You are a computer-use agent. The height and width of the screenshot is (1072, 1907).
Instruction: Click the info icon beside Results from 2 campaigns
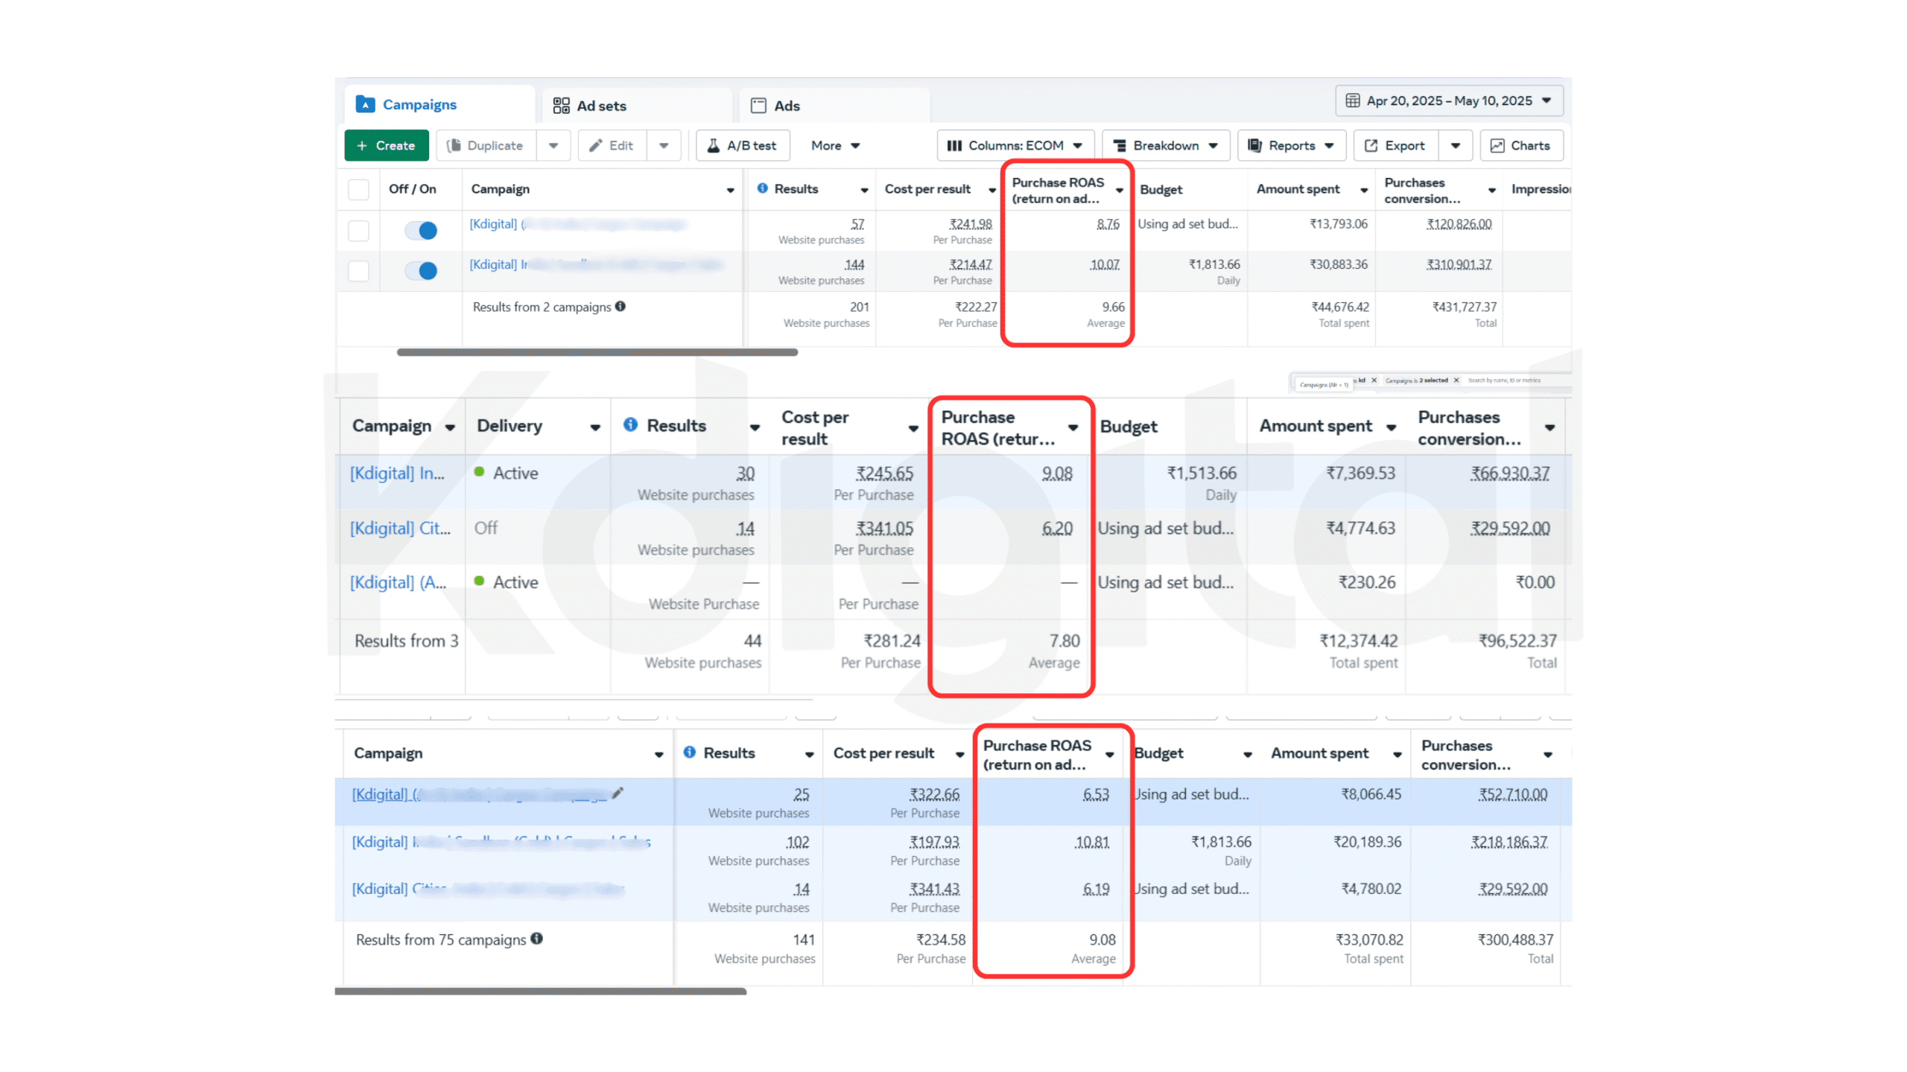coord(621,307)
